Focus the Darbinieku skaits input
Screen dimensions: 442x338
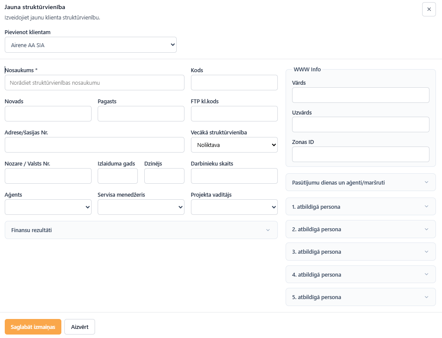pos(234,176)
